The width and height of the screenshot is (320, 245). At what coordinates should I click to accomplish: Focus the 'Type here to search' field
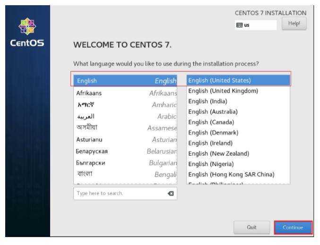pos(125,194)
